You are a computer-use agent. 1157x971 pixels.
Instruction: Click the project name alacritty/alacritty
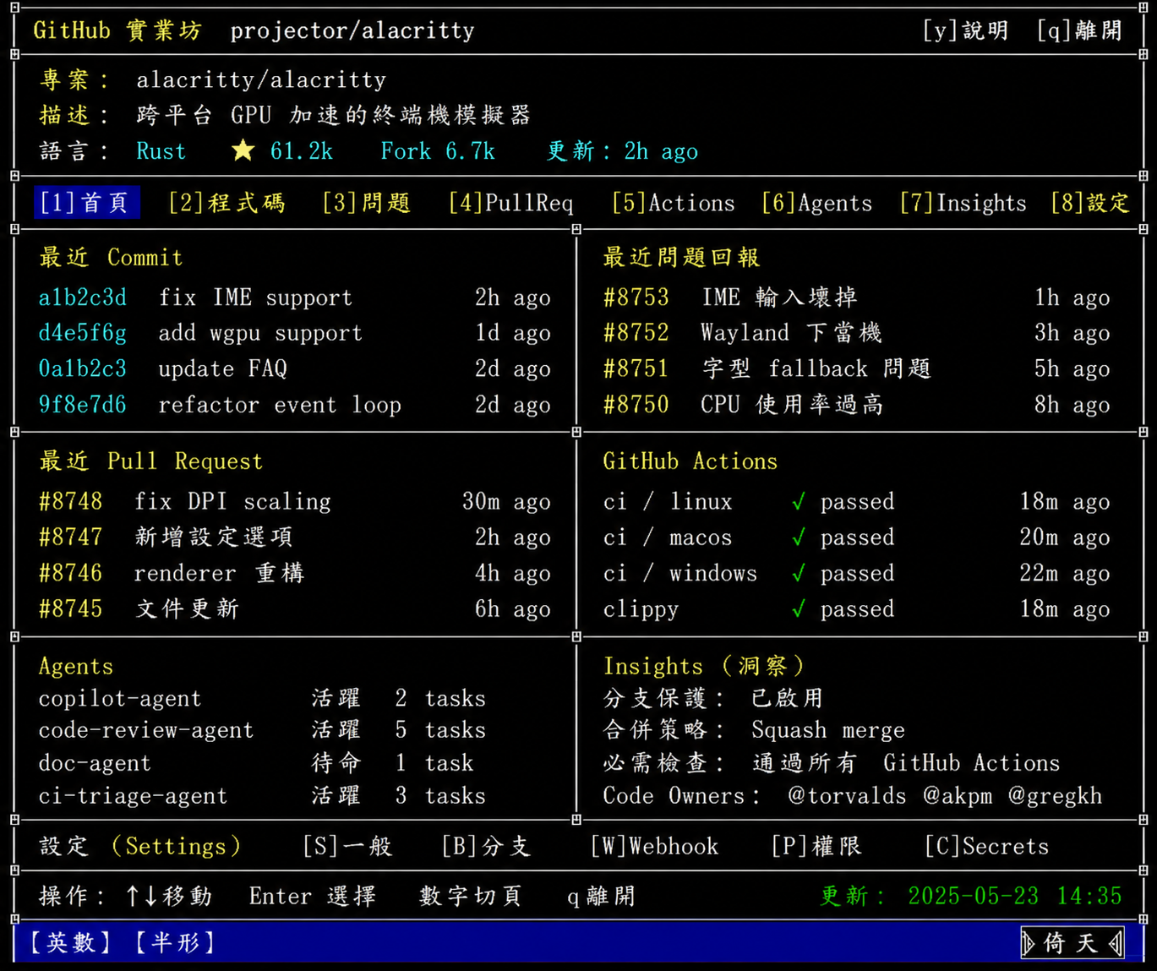[x=261, y=79]
